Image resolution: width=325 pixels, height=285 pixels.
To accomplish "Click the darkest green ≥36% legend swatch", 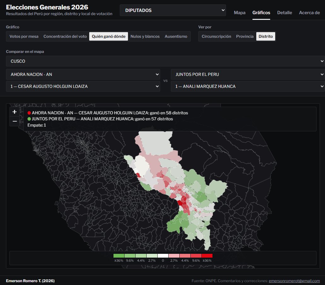I will click(x=119, y=256).
